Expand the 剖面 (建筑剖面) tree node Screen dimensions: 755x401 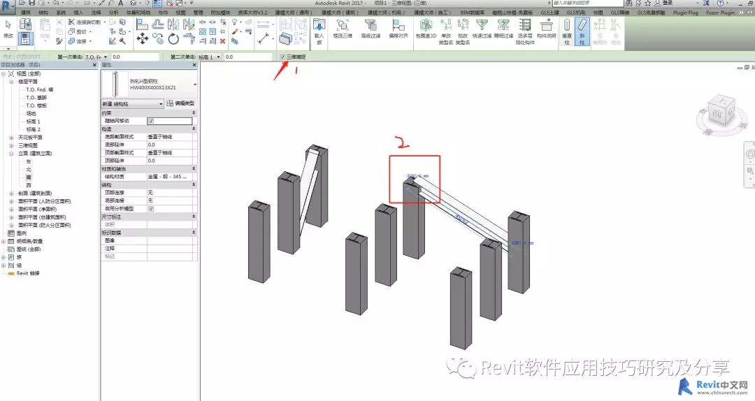[x=11, y=194]
